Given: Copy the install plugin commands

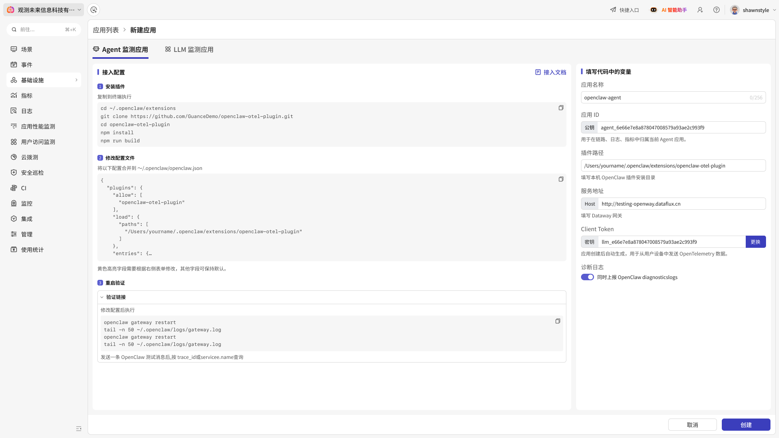Looking at the screenshot, I should click(561, 108).
